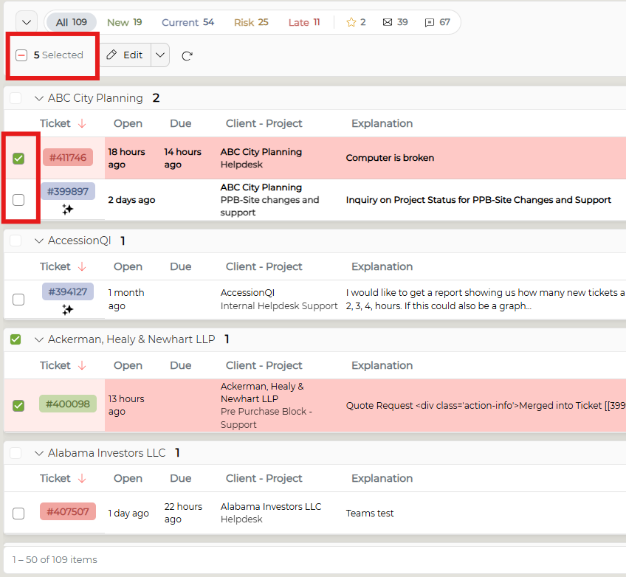
Task: Click sort arrow beside ABC City Planning Ticket column
Action: point(82,124)
